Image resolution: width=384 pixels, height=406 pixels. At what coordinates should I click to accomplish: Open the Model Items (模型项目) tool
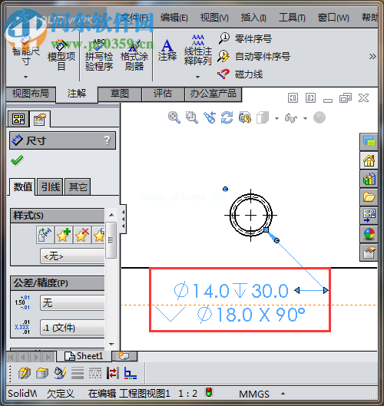61,55
